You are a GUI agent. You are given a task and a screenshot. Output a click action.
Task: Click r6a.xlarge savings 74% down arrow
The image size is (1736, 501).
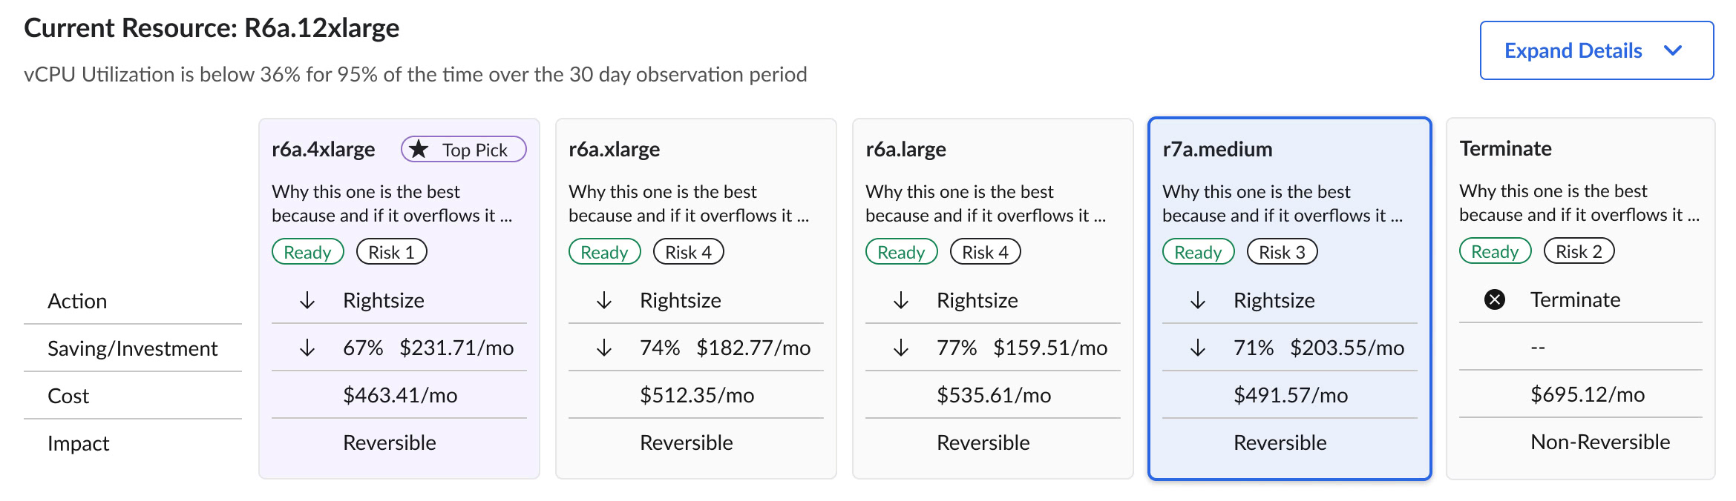tap(604, 348)
